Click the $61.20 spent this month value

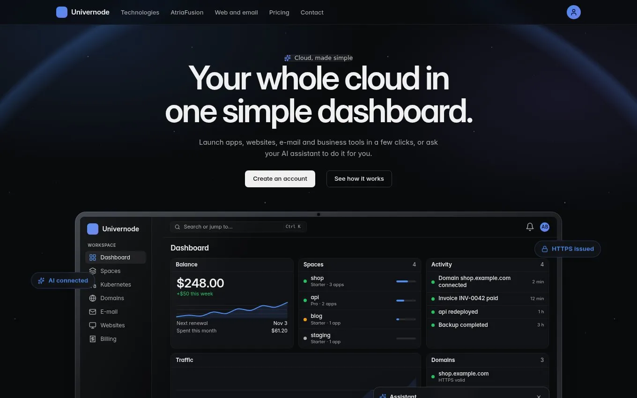tap(280, 331)
